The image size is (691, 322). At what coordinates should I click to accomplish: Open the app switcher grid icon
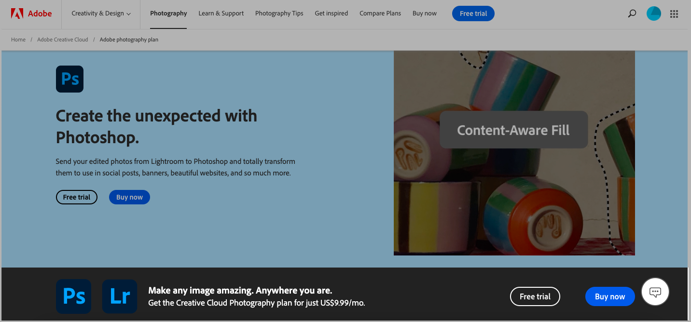[674, 14]
